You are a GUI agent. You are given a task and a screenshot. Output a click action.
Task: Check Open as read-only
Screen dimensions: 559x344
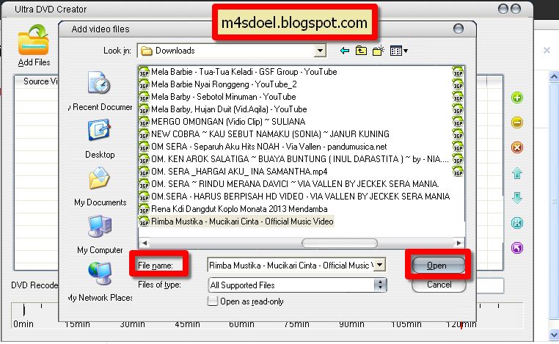[213, 301]
